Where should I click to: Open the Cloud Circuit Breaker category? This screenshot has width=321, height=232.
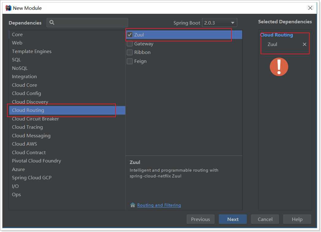click(x=67, y=119)
